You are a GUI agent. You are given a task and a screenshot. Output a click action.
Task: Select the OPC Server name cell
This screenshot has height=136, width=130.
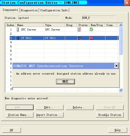(30, 29)
